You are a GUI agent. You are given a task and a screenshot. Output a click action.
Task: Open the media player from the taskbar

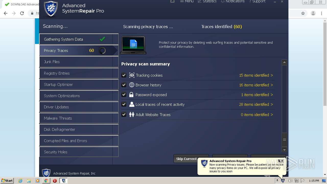pos(38,181)
